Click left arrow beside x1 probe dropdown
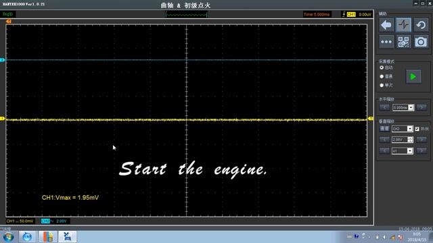Image resolution: width=433 pixels, height=243 pixels. click(384, 151)
